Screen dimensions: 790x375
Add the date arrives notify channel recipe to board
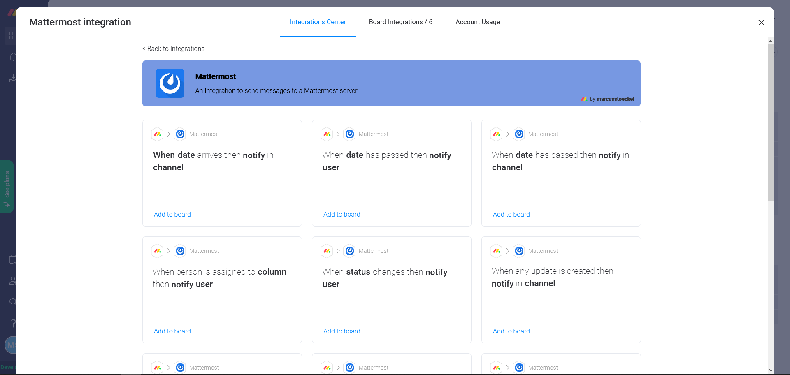point(172,214)
